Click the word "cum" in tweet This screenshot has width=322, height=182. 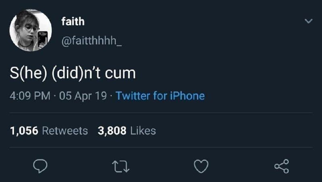pos(120,74)
